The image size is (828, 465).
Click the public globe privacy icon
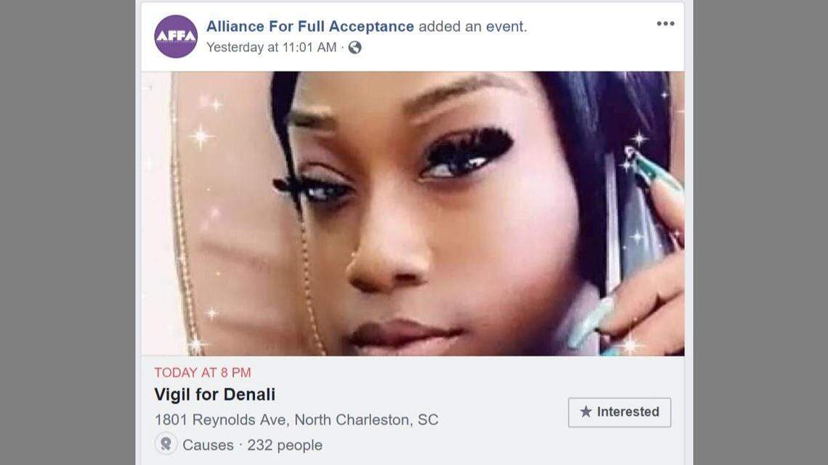click(355, 47)
